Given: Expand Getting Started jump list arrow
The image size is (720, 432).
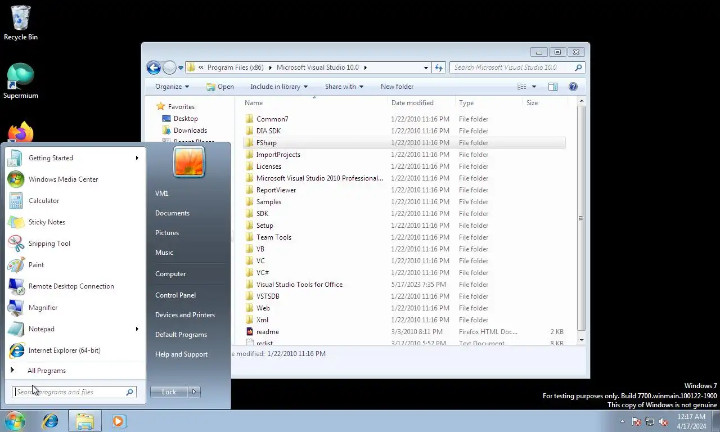Looking at the screenshot, I should (x=137, y=158).
